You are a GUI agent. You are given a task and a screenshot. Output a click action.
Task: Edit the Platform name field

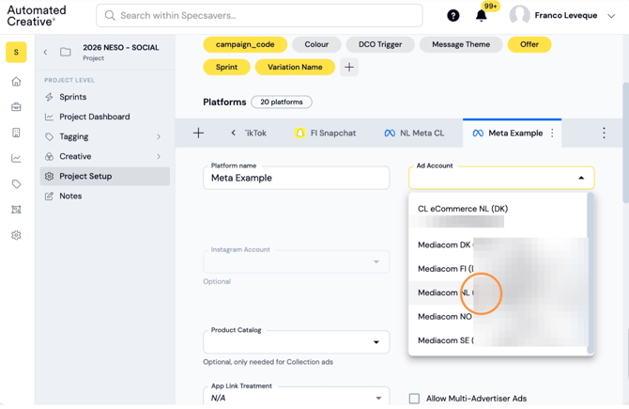(x=296, y=178)
